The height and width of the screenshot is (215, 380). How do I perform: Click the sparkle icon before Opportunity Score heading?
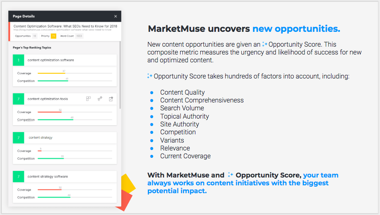(150, 76)
